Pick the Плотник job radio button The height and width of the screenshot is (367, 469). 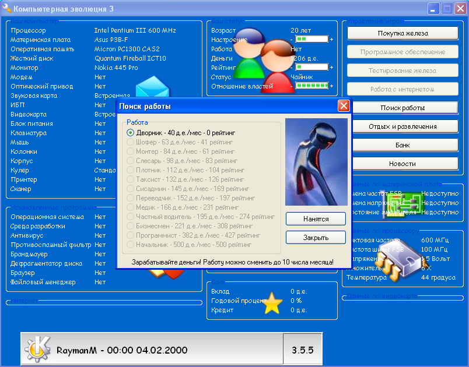[130, 170]
